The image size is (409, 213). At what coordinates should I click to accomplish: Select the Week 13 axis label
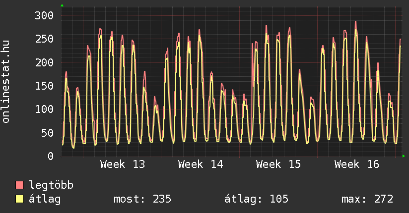pyautogui.click(x=123, y=164)
